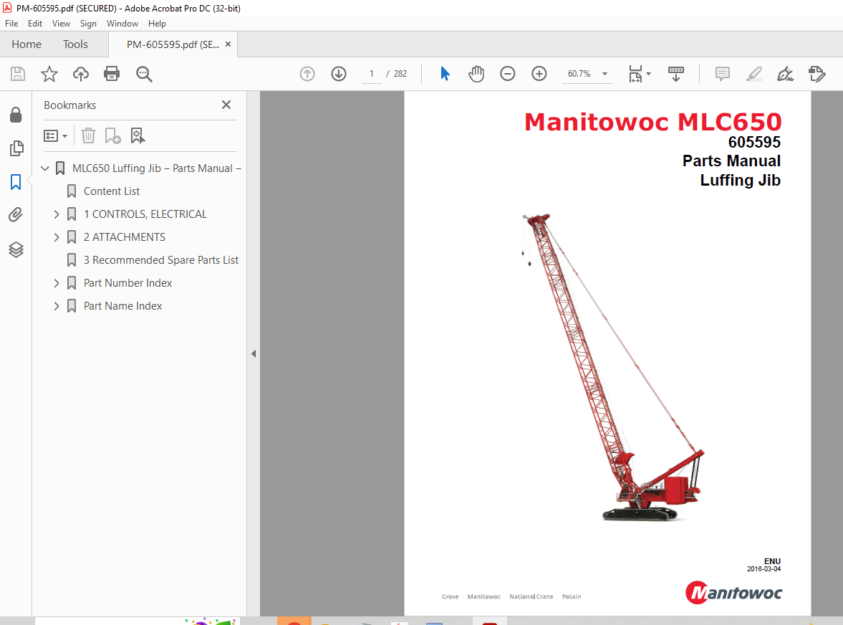843x625 pixels.
Task: Collapse the navigation pane arrow
Action: pyautogui.click(x=254, y=354)
